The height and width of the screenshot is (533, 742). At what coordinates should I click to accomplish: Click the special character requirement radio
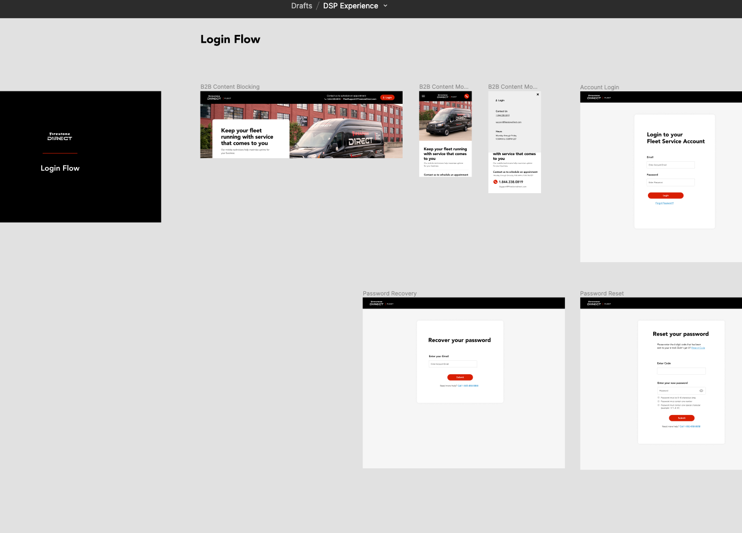658,405
